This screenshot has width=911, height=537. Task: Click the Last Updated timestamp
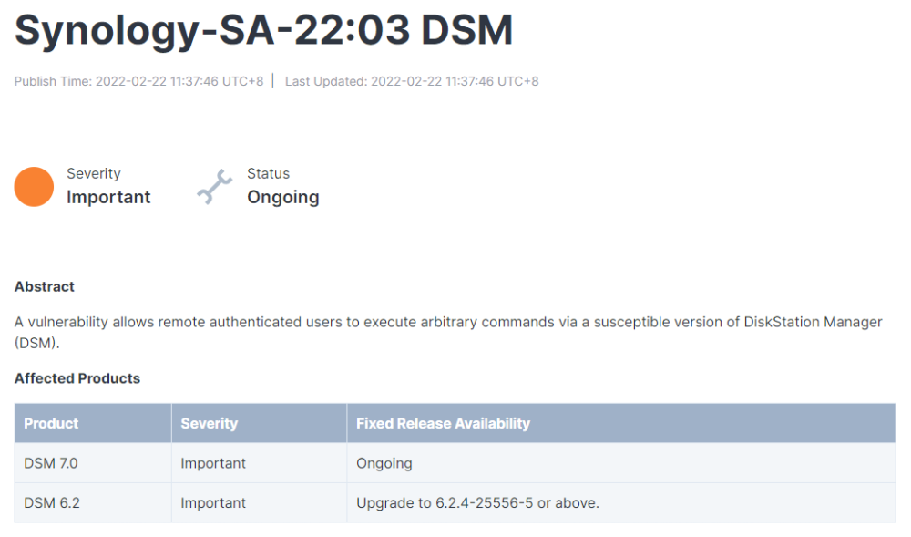point(412,81)
